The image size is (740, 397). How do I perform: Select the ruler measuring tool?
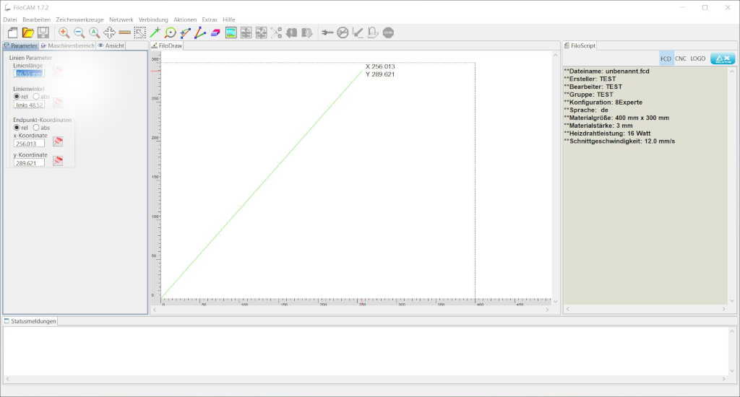(124, 32)
